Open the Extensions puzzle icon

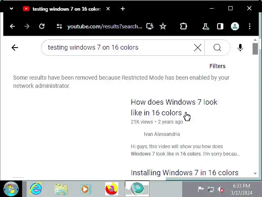183,26
